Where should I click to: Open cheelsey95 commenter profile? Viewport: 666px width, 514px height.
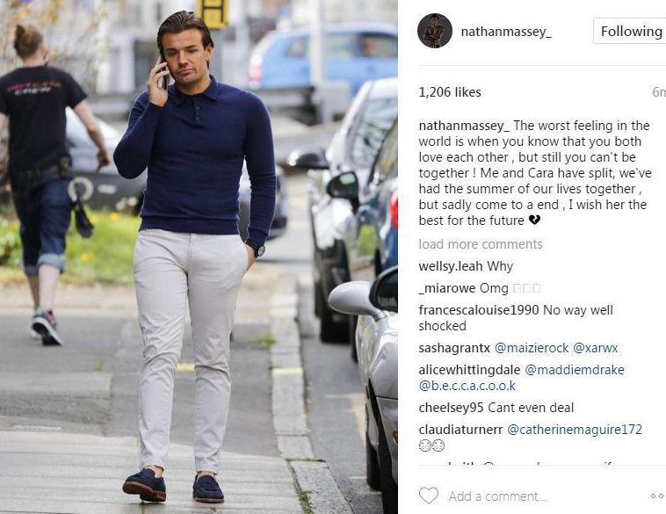click(451, 408)
